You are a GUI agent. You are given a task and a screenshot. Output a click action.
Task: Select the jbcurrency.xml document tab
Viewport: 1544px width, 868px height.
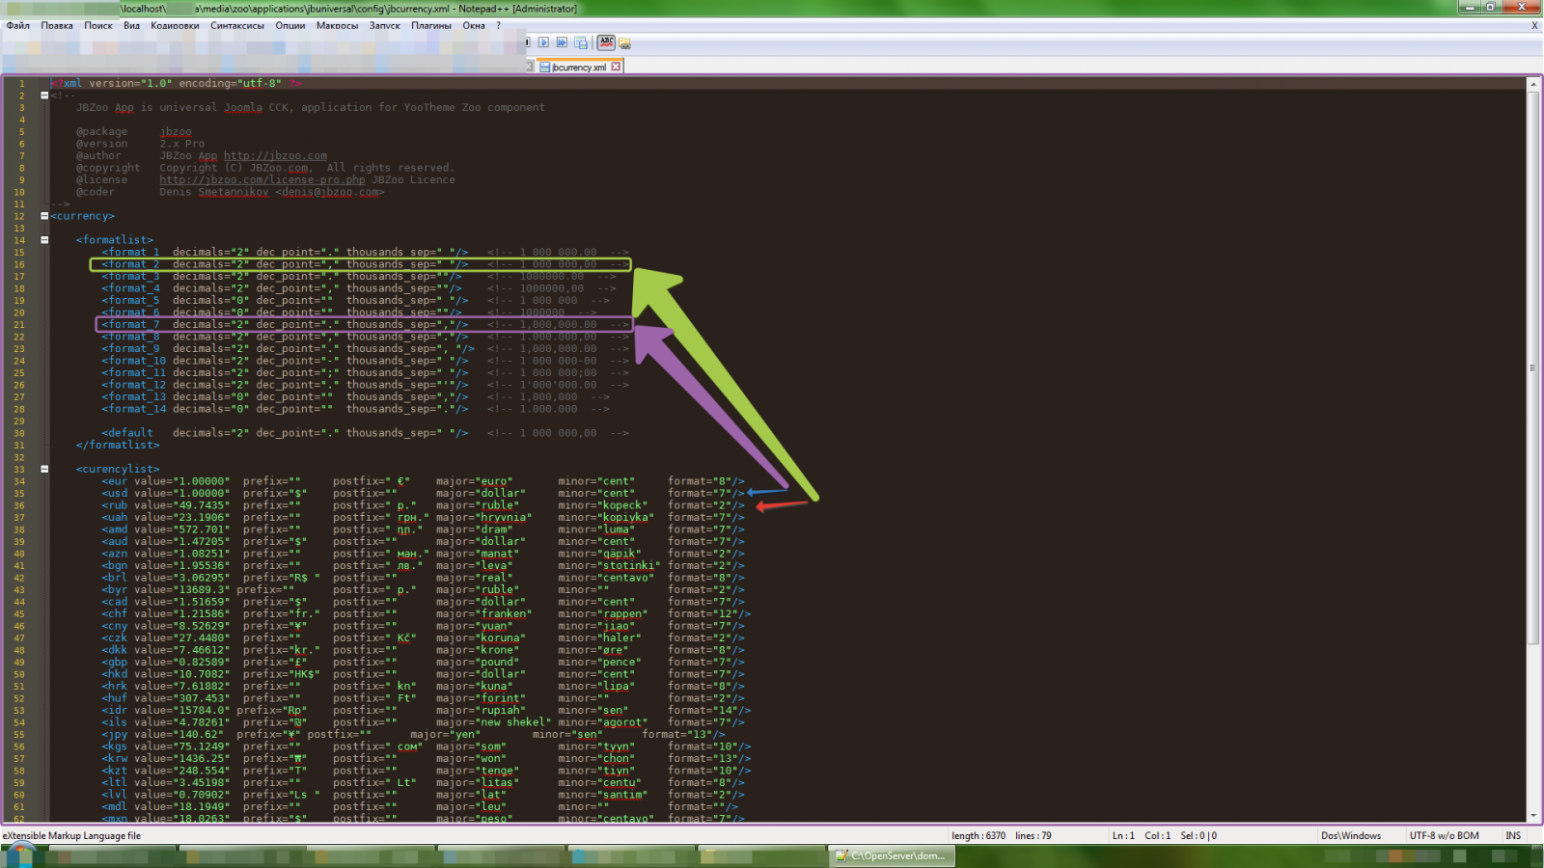point(579,68)
